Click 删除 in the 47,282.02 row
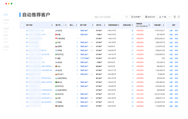This screenshot has width=188, height=119. (176, 74)
